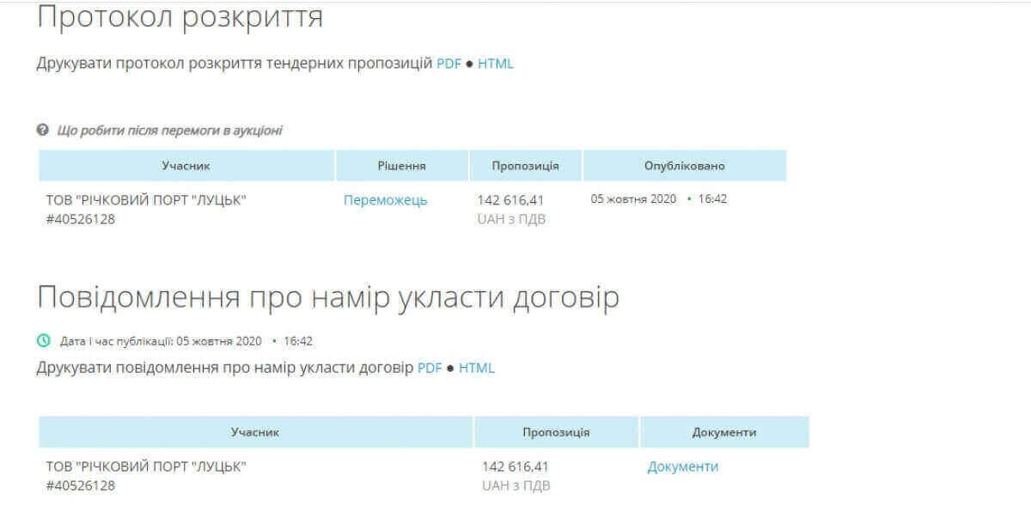
Task: Open HTML version of протокол розкриття
Action: (496, 64)
